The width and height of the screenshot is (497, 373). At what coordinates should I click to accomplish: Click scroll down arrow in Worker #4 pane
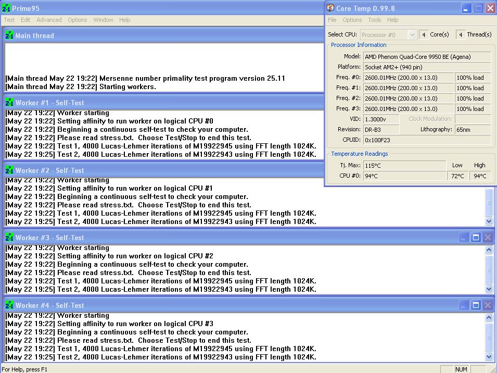click(x=489, y=357)
